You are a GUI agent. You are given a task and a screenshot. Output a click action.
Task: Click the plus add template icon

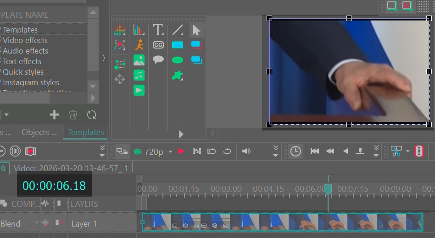[x=54, y=114]
